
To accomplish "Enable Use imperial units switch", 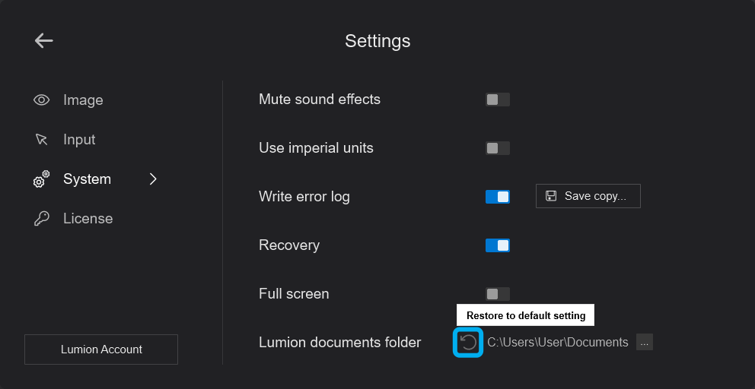I will (x=498, y=148).
